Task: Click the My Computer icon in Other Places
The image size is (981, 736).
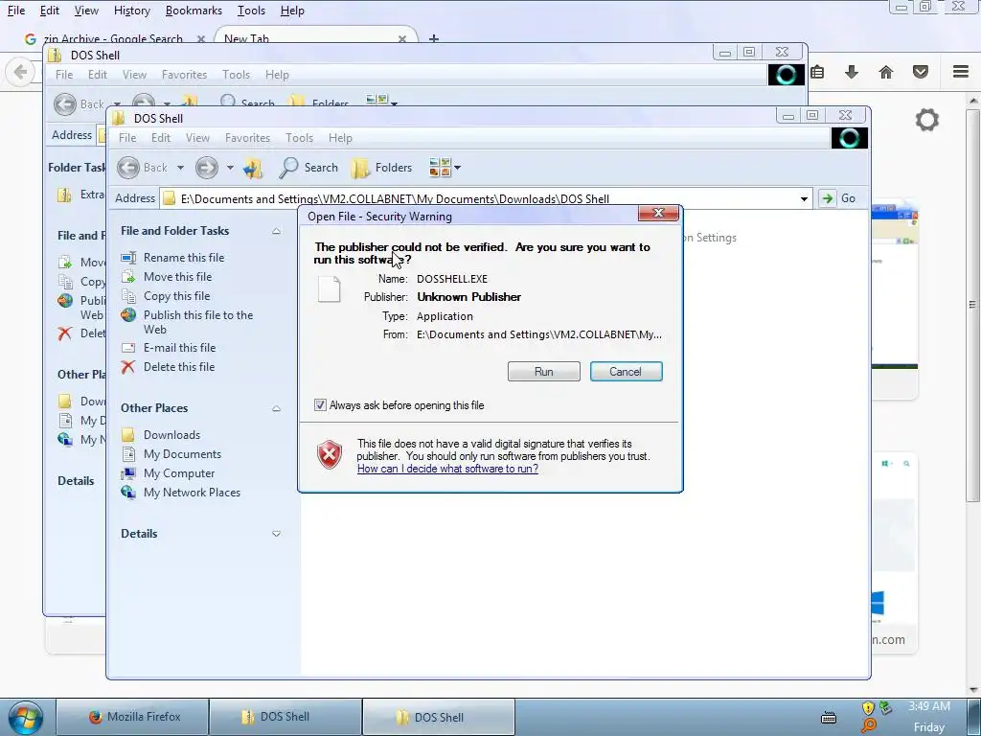Action: pyautogui.click(x=128, y=473)
